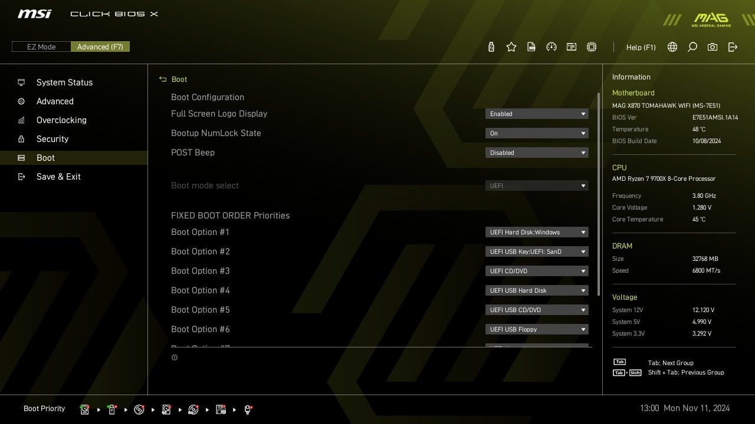The height and width of the screenshot is (424, 755).
Task: Click the Bootup NumLock State label
Action: 216,133
